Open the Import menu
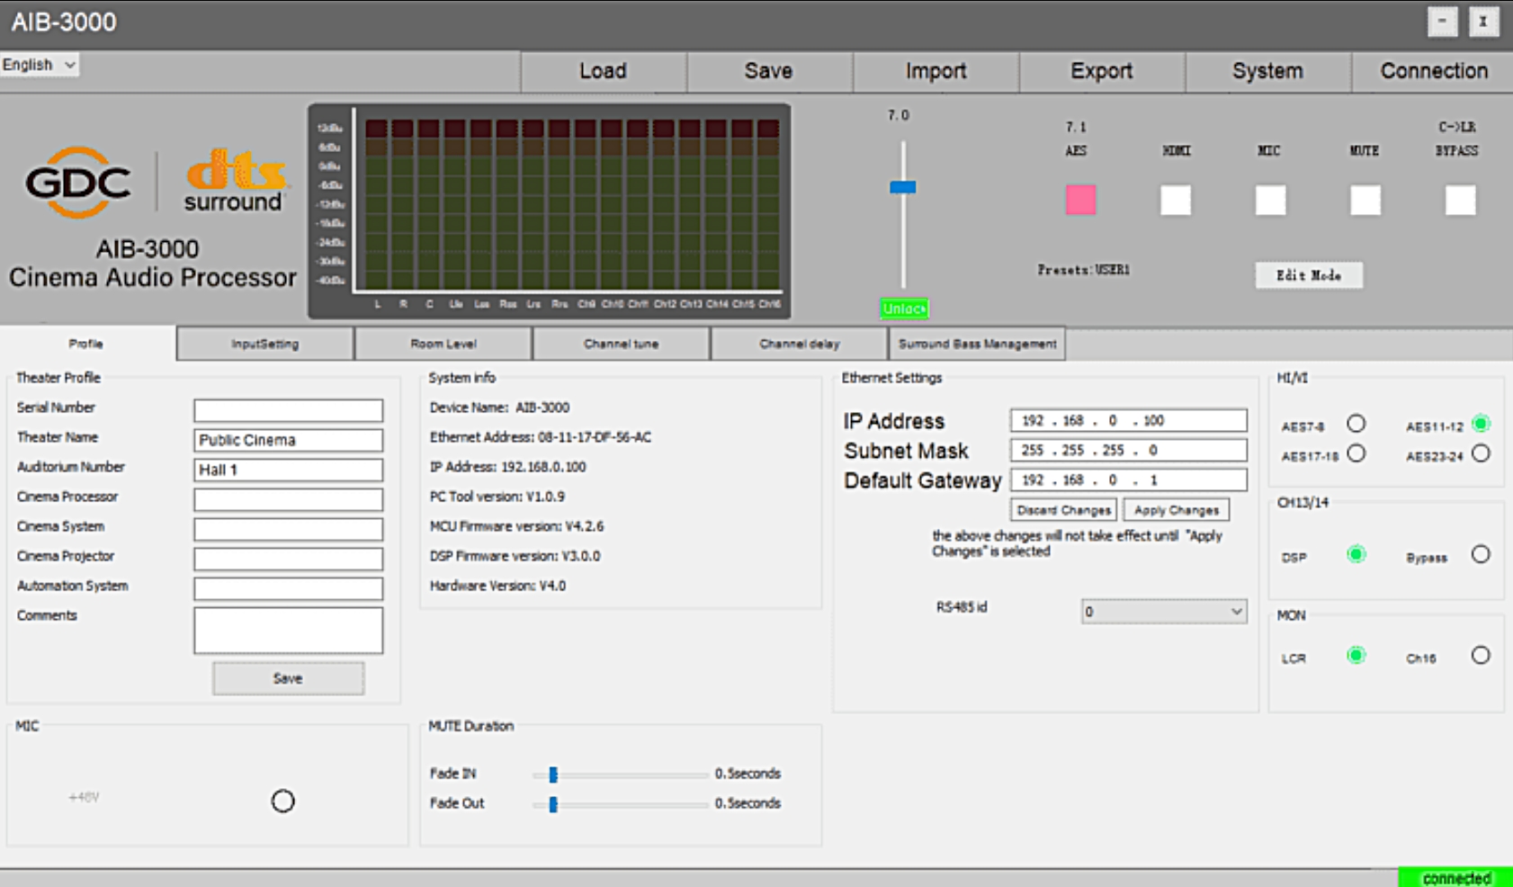 tap(936, 71)
